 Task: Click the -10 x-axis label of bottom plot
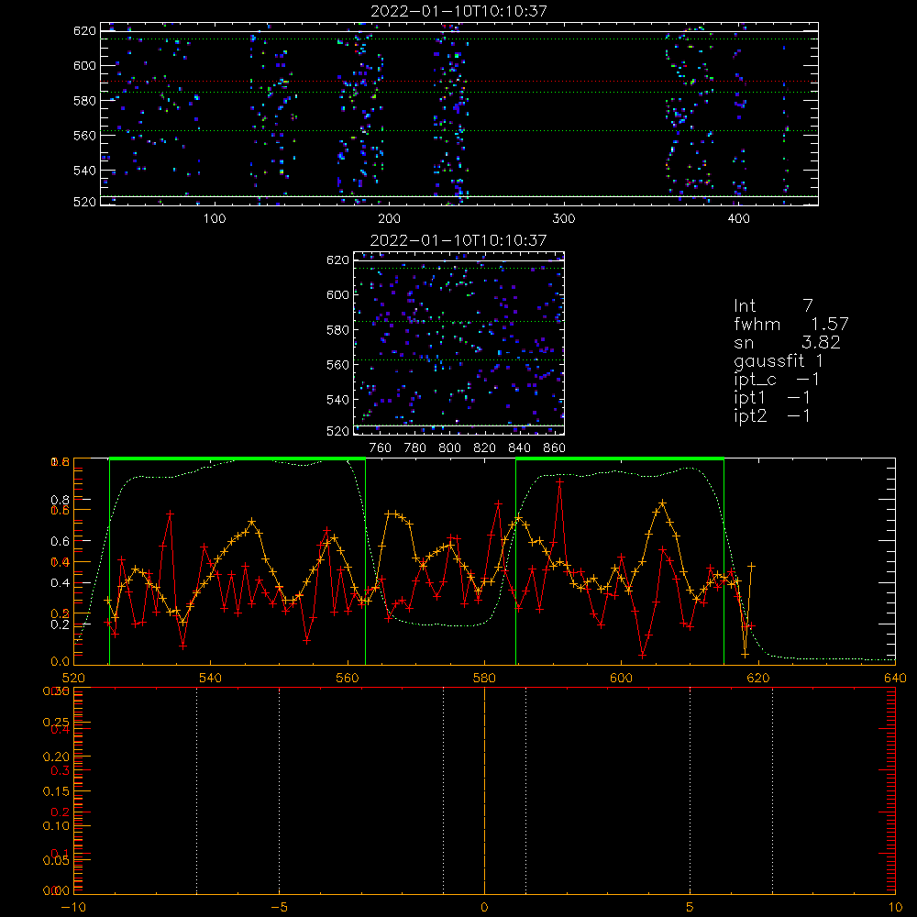tap(73, 908)
